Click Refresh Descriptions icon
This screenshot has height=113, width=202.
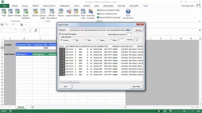pos(52,14)
